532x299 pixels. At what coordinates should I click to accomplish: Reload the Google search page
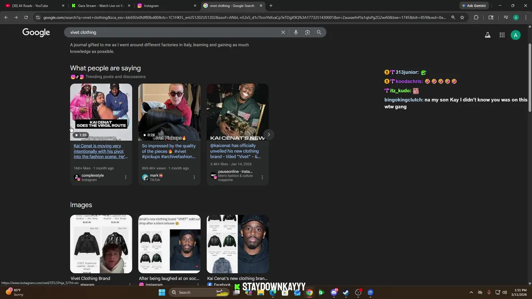(x=26, y=17)
